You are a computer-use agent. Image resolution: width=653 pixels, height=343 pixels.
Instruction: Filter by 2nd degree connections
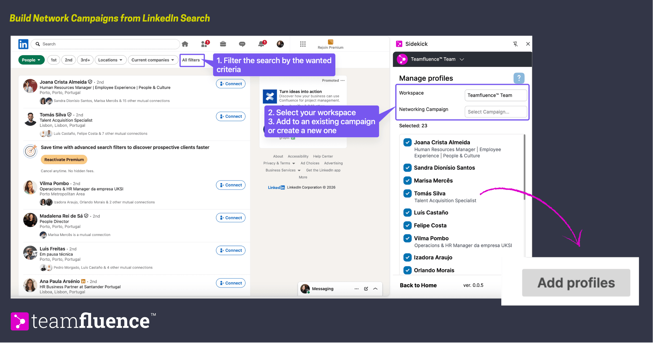click(69, 60)
